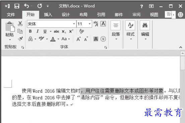Screen dimensions: 185x123
Task: Click the Save icon in quick access toolbar
Action: click(x=17, y=6)
